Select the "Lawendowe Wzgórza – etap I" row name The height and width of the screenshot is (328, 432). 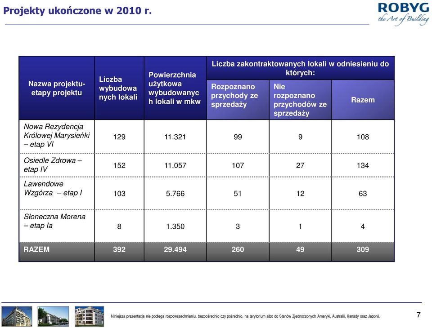click(53, 188)
